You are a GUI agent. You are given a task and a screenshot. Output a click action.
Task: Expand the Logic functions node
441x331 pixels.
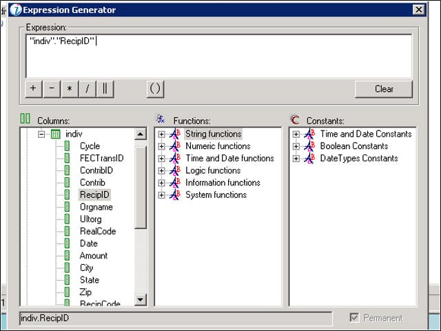tap(161, 170)
